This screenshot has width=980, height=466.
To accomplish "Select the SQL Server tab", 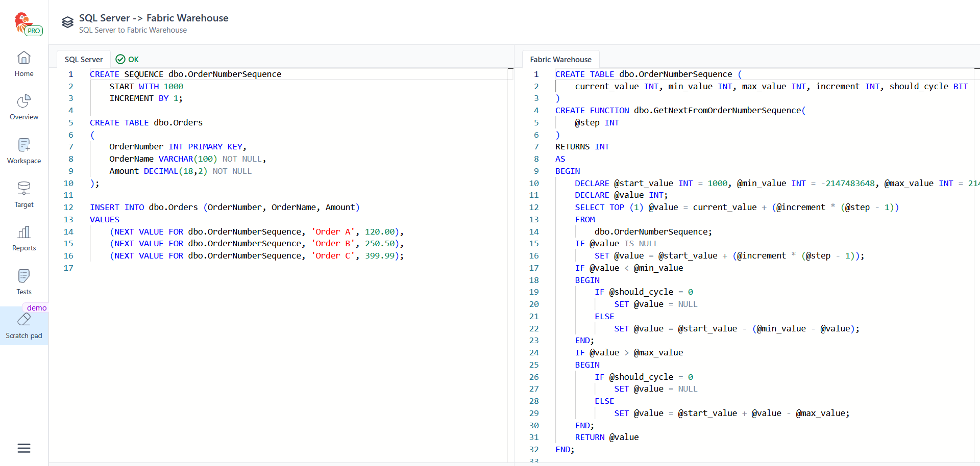I will tap(83, 60).
